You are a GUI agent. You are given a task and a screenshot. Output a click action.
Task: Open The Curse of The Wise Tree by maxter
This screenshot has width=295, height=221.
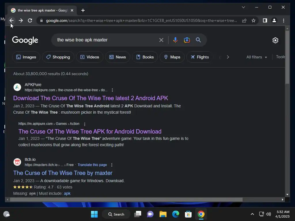[x=63, y=173]
